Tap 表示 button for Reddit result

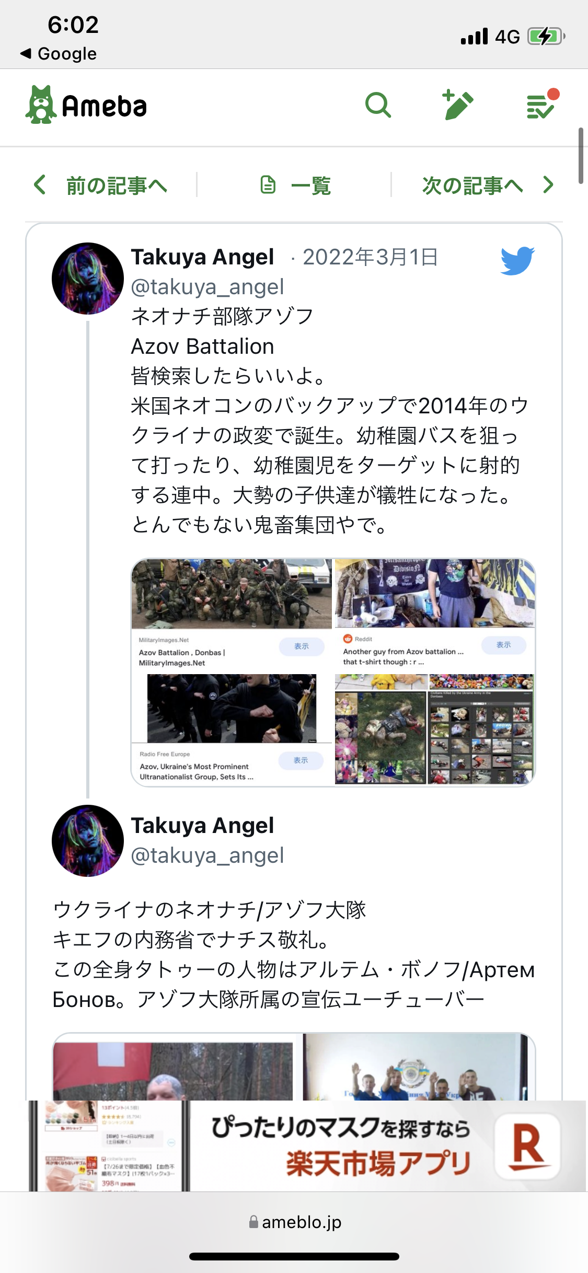pyautogui.click(x=504, y=645)
